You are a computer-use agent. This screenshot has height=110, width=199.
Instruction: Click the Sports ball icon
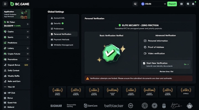pos(5,37)
